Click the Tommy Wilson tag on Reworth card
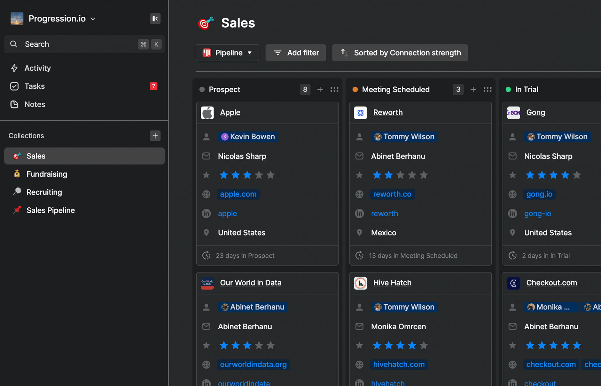 (x=404, y=137)
